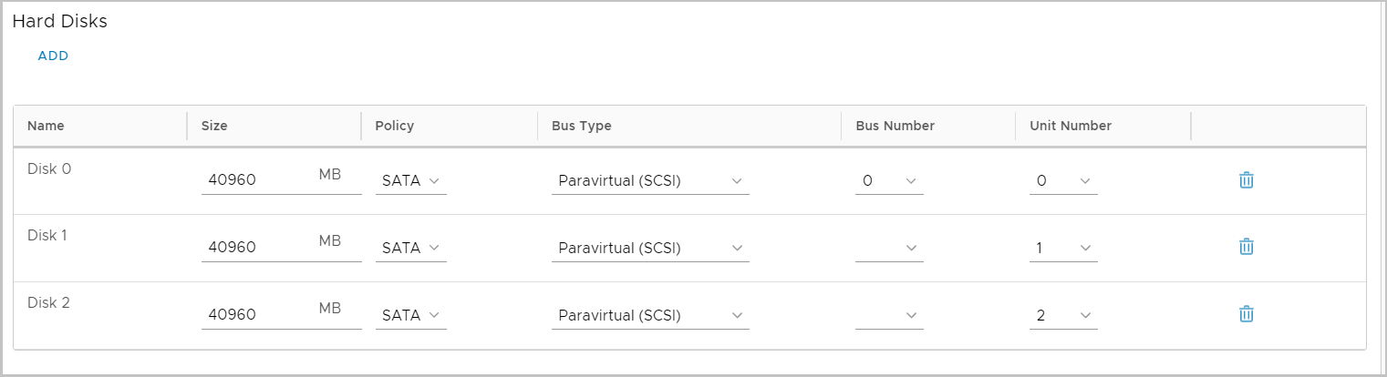Click Disk 0 size input field
This screenshot has height=377, width=1387.
tap(255, 180)
